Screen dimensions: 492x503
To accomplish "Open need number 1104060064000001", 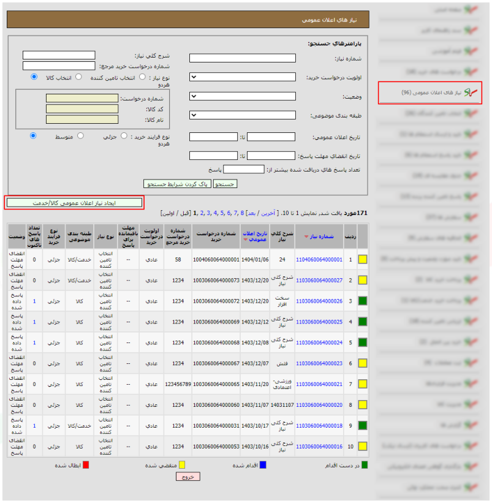I will 319,260.
